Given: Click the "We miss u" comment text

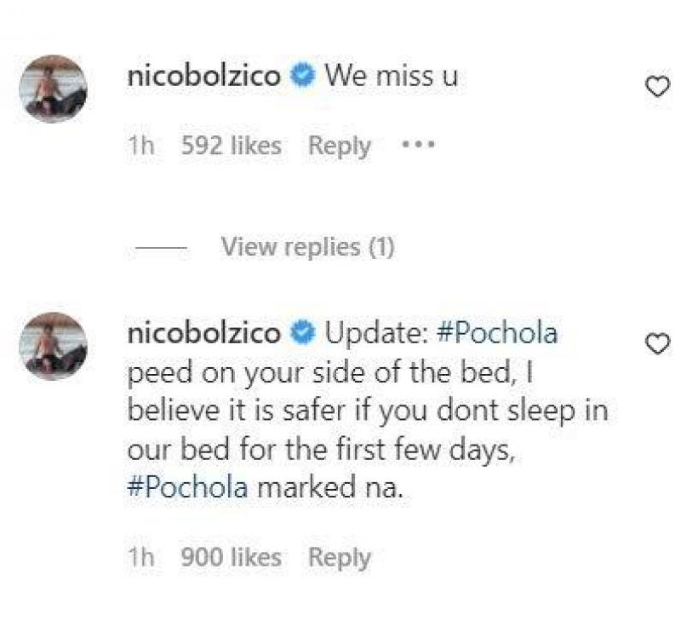Looking at the screenshot, I should coord(392,77).
